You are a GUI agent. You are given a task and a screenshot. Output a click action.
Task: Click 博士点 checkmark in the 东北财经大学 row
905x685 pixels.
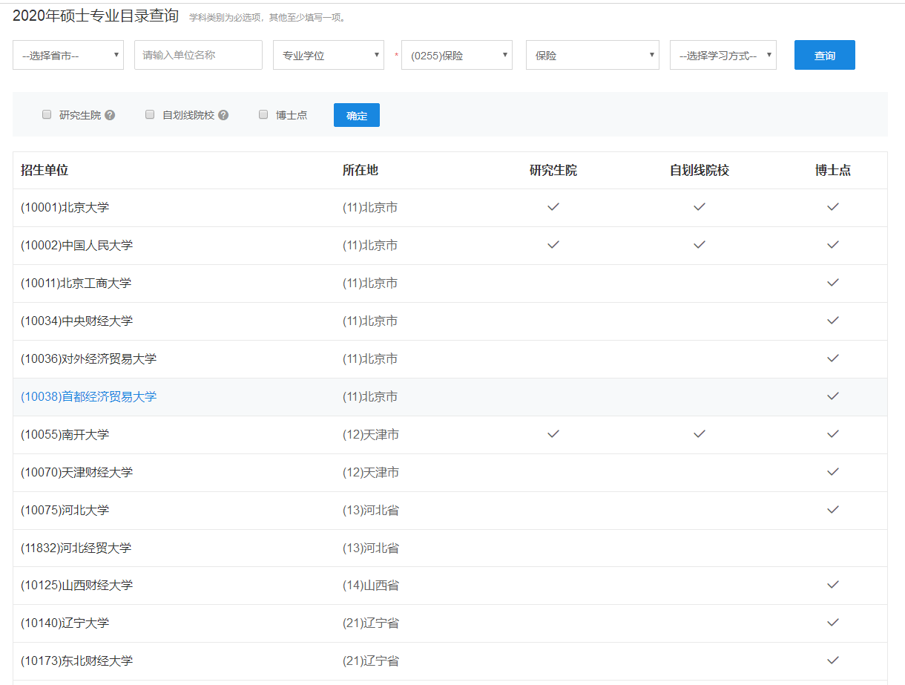click(833, 661)
